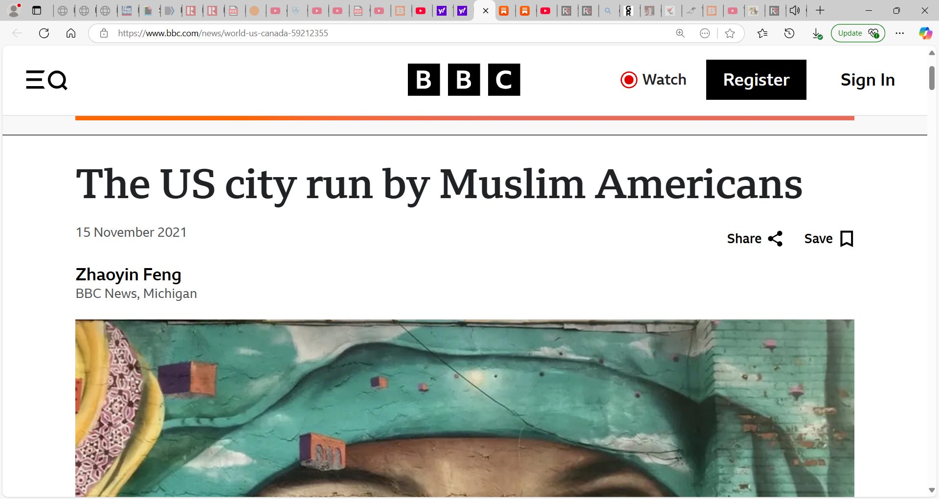Viewport: 939px width, 499px height.
Task: Save the article with bookmark icon
Action: [829, 239]
